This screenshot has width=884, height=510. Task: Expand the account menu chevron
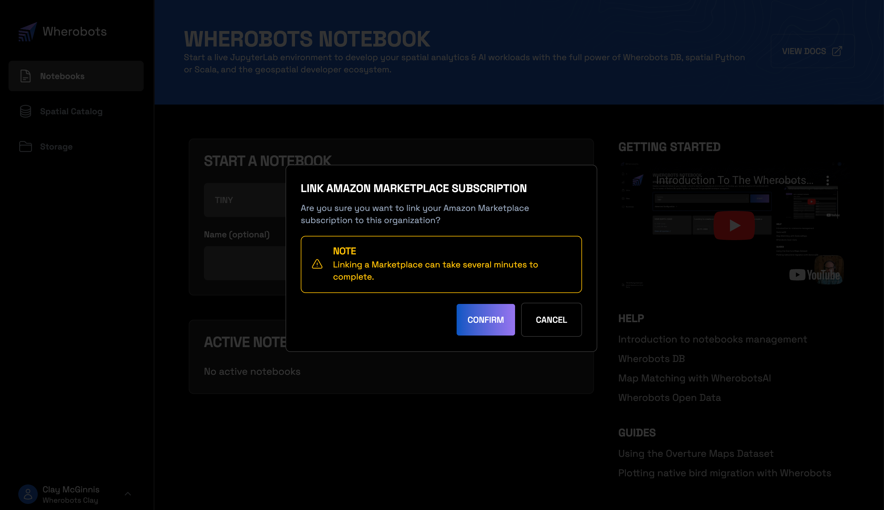pos(128,494)
